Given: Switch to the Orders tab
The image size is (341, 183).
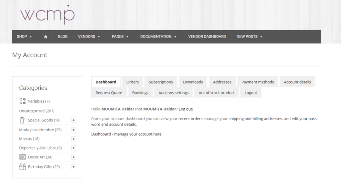Looking at the screenshot, I should [133, 82].
